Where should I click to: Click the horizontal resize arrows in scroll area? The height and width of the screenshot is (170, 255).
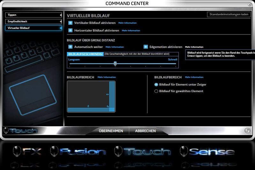pyautogui.click(x=107, y=94)
